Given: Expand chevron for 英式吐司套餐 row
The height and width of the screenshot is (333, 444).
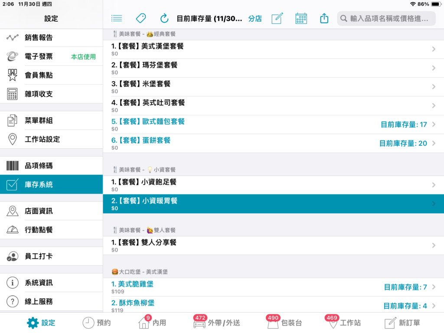Looking at the screenshot, I should click(x=434, y=106).
